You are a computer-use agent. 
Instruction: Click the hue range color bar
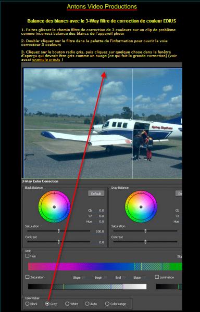[x=105, y=266]
